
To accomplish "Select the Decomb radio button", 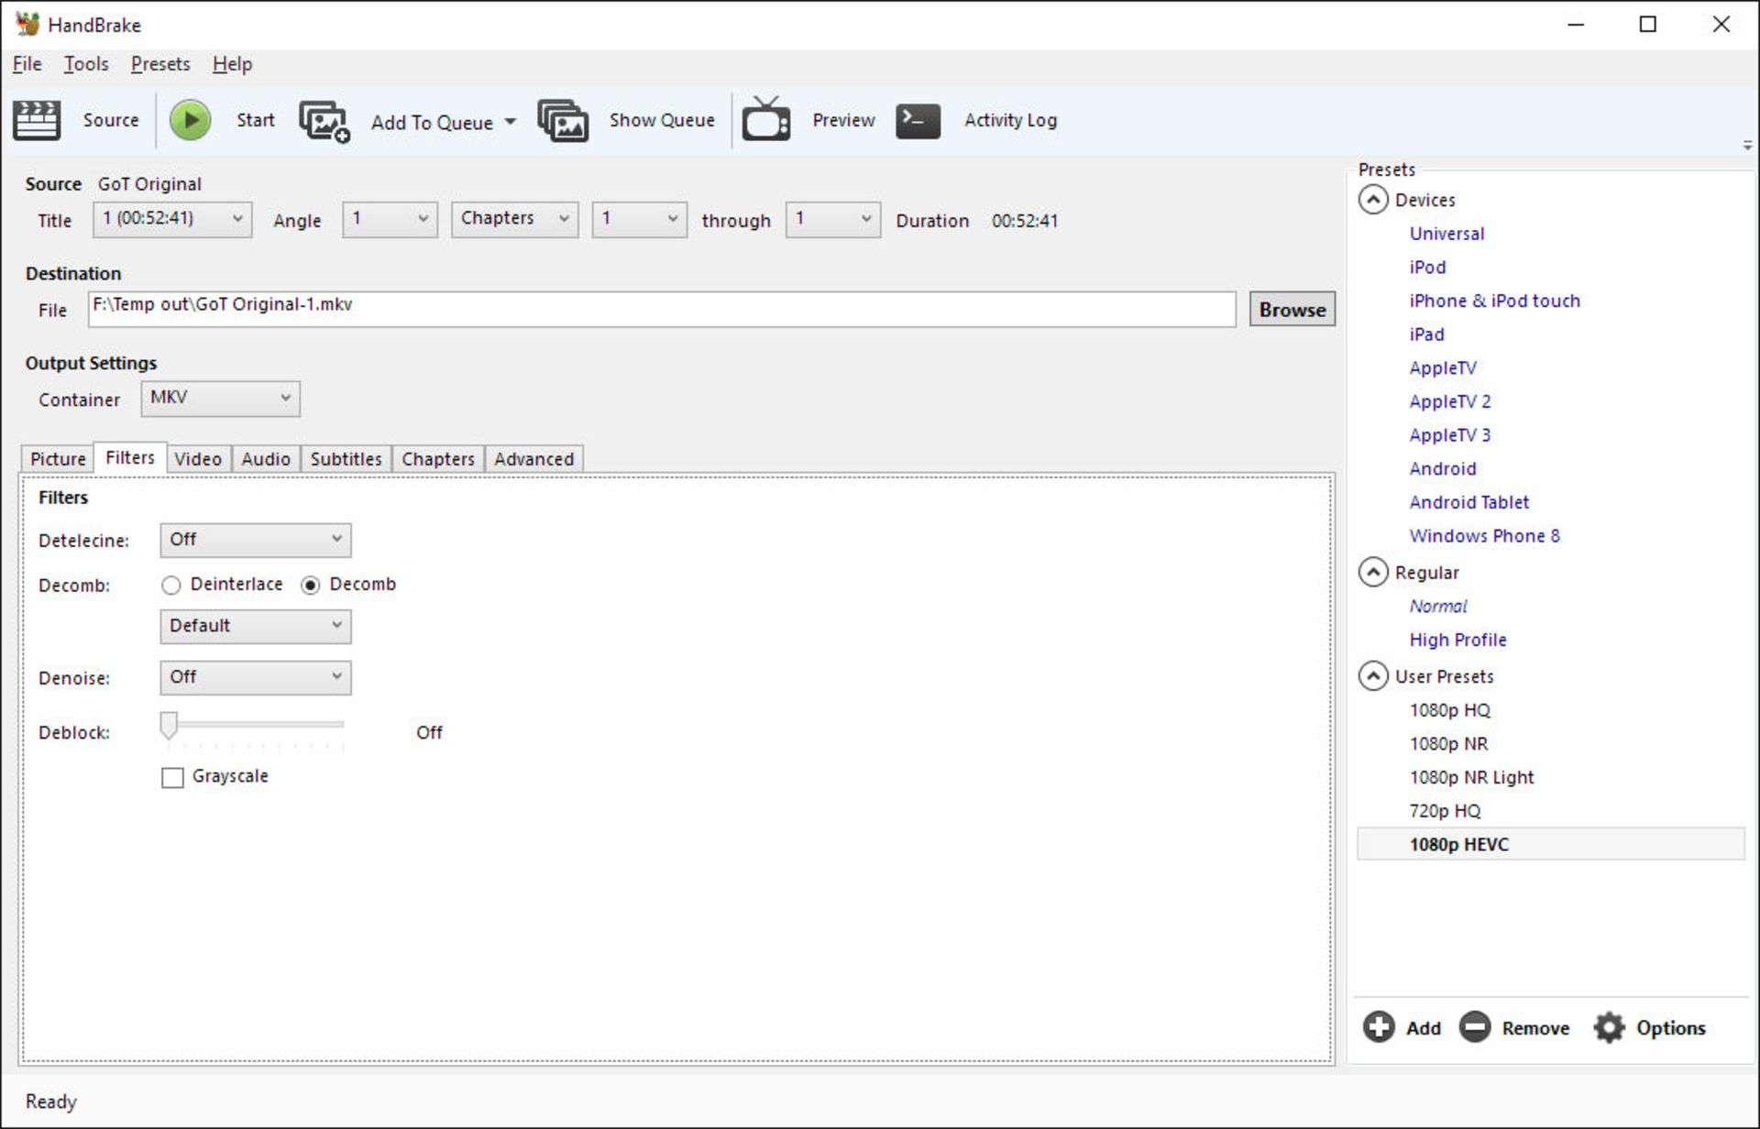I will [311, 585].
